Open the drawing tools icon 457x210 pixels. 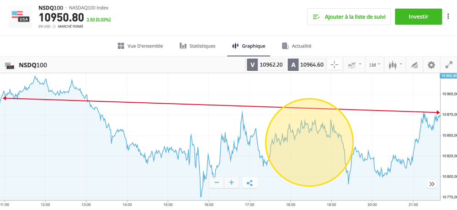click(414, 65)
